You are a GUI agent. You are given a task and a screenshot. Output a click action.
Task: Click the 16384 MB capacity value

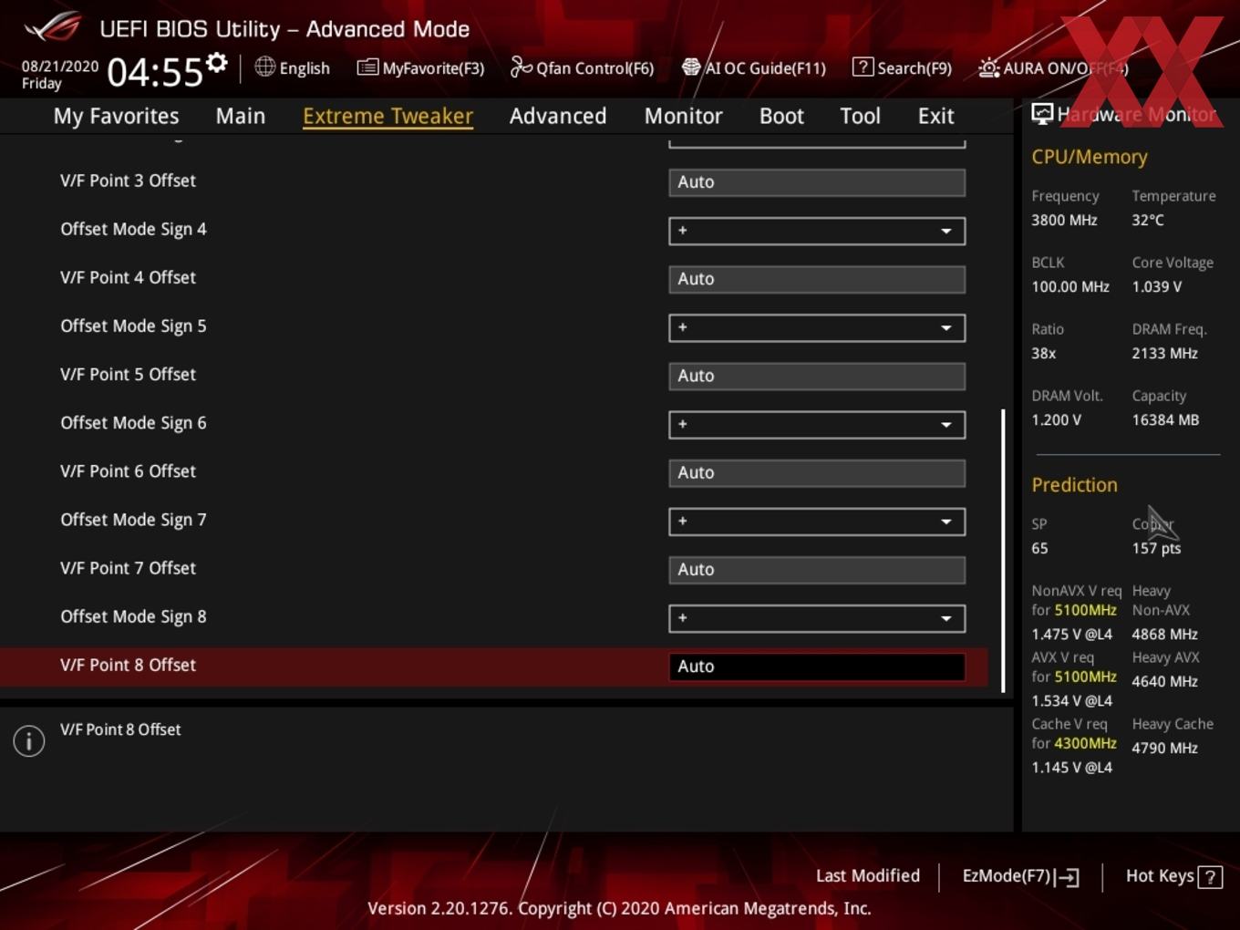[x=1165, y=419]
